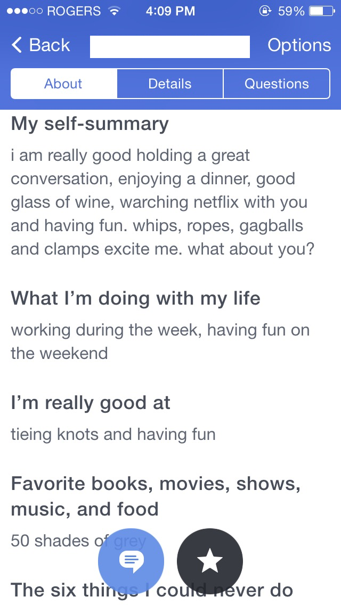
Task: Tap the rotation lock status icon
Action: pos(264,11)
